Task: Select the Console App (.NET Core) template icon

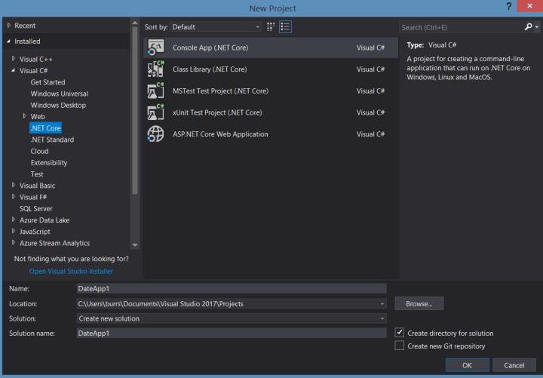Action: click(x=155, y=48)
